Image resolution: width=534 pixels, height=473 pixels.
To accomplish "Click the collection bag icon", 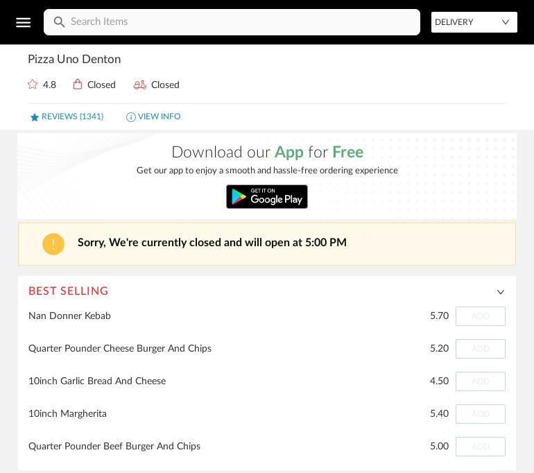I will click(78, 85).
